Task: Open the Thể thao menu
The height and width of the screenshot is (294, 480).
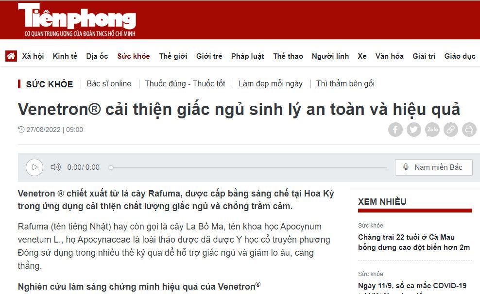Action: pos(288,56)
